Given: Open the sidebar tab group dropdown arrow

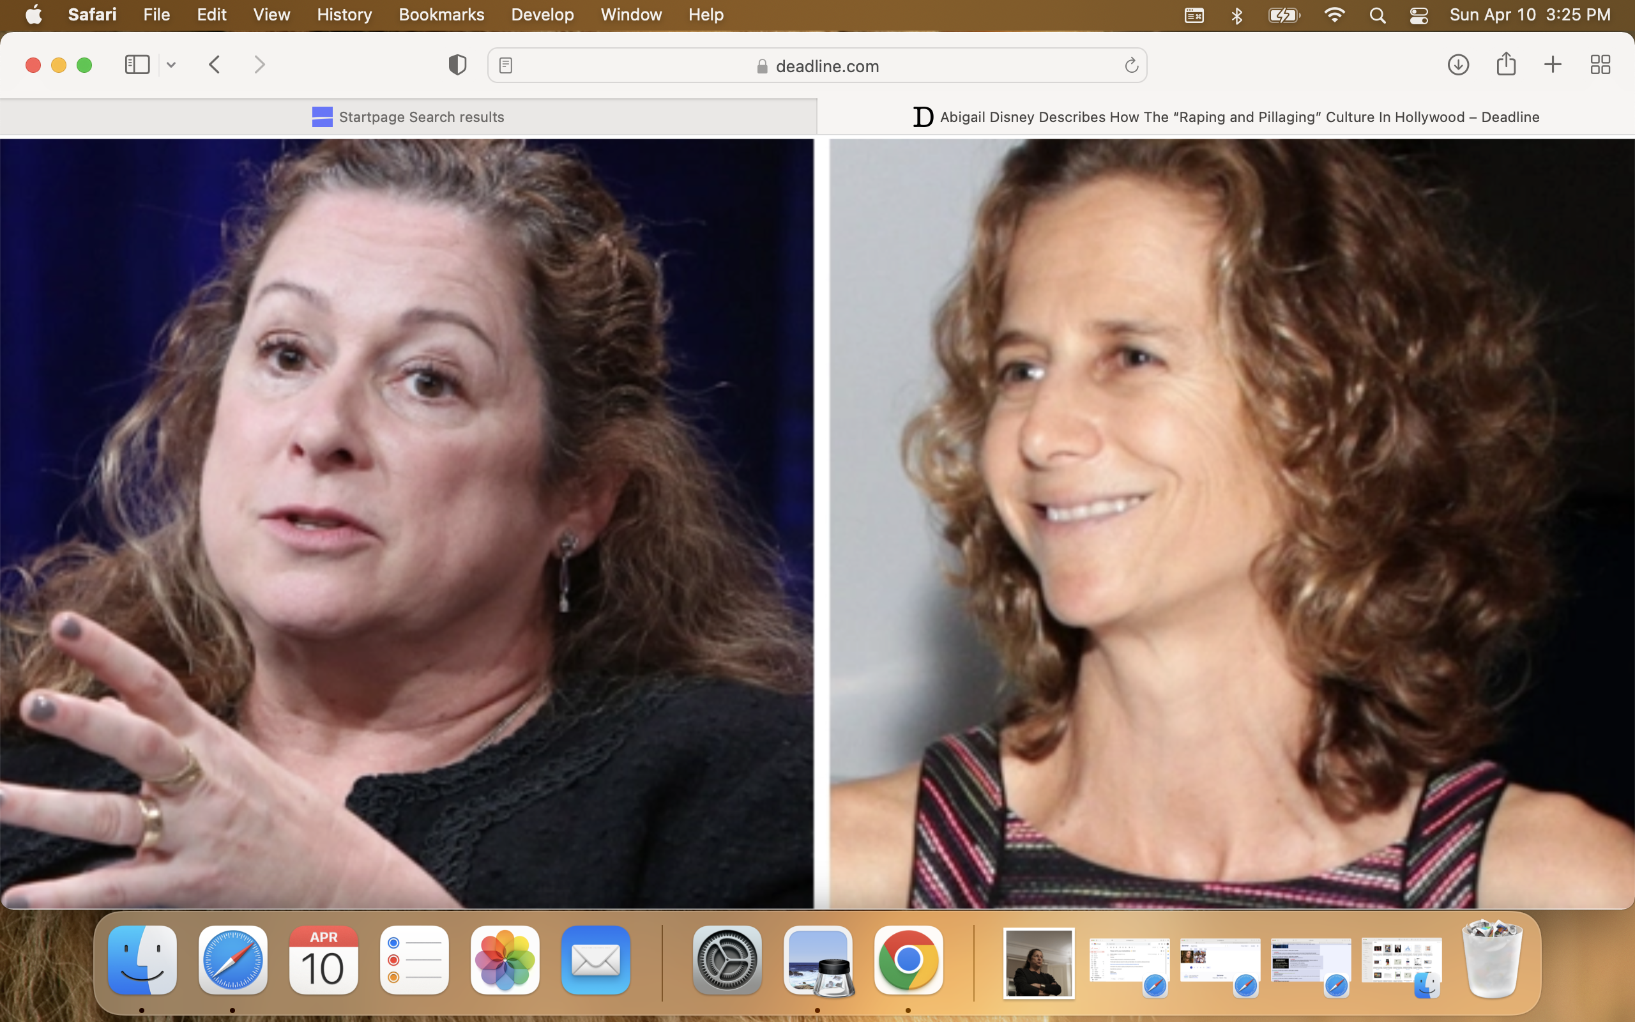Looking at the screenshot, I should tap(171, 65).
